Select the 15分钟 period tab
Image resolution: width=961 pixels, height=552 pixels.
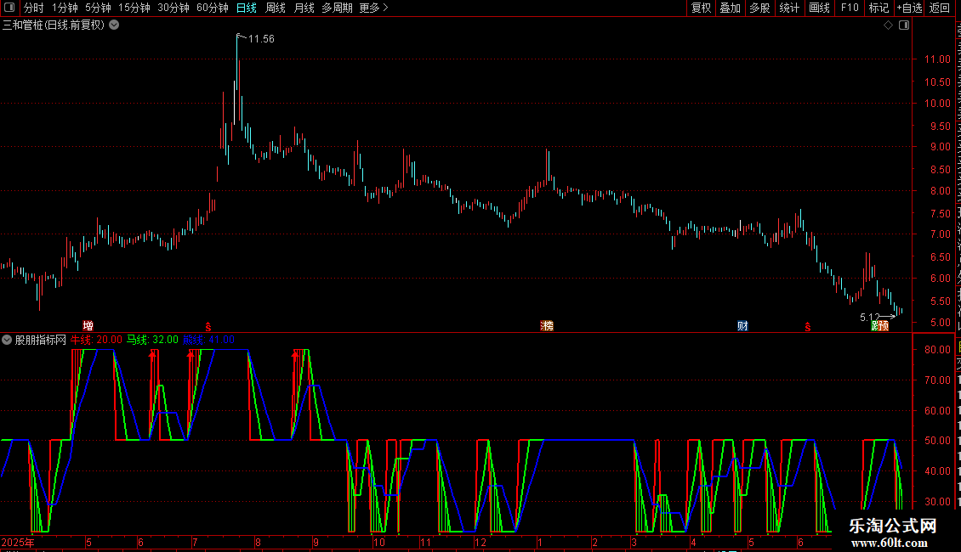134,8
